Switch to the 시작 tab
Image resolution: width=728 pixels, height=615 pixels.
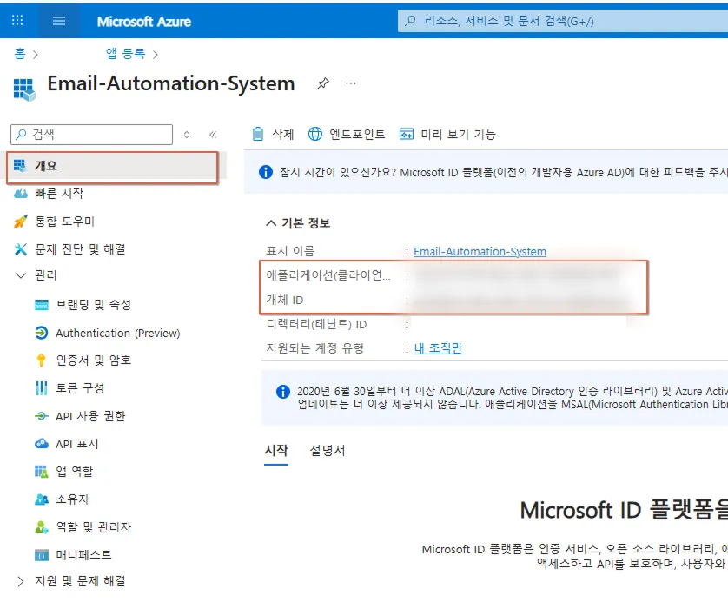click(276, 450)
